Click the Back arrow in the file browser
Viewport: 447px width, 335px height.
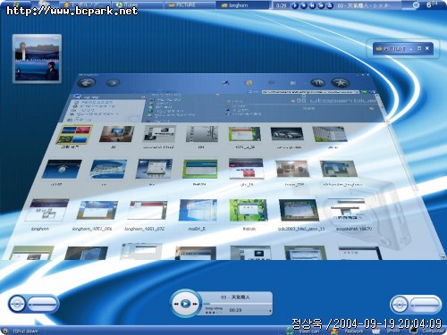pos(86,83)
